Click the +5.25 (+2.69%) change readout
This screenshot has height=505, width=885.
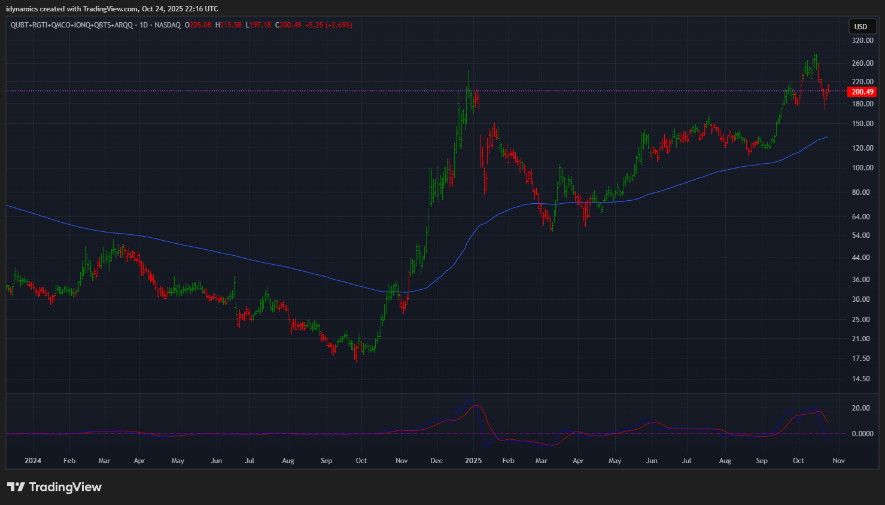click(329, 25)
